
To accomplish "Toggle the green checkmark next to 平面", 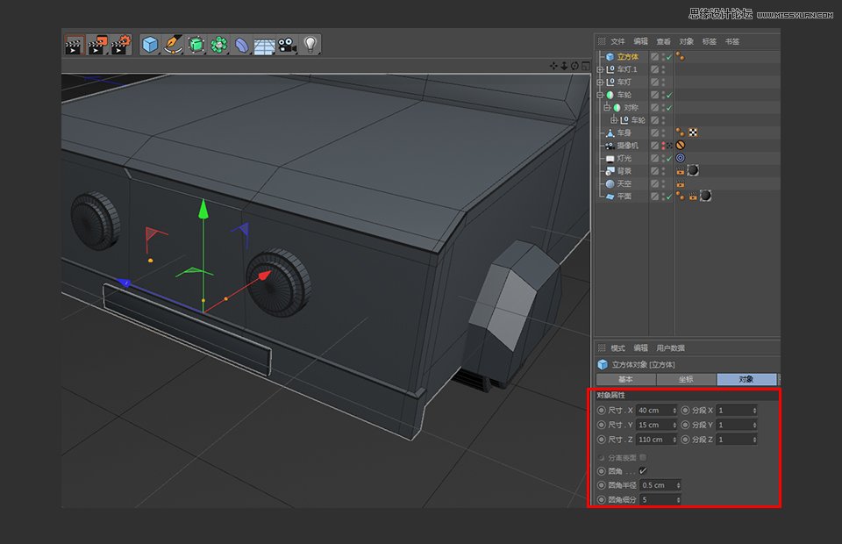I will pos(668,195).
